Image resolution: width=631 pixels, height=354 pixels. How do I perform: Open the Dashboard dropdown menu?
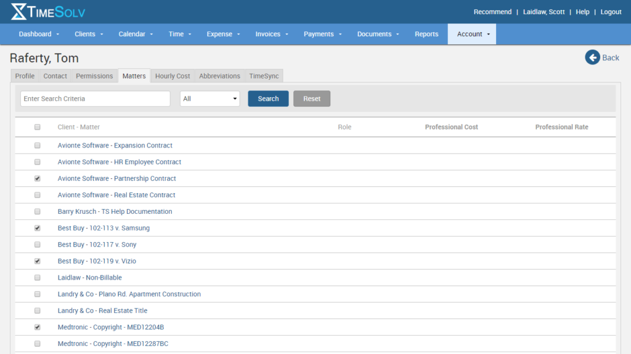pos(39,34)
